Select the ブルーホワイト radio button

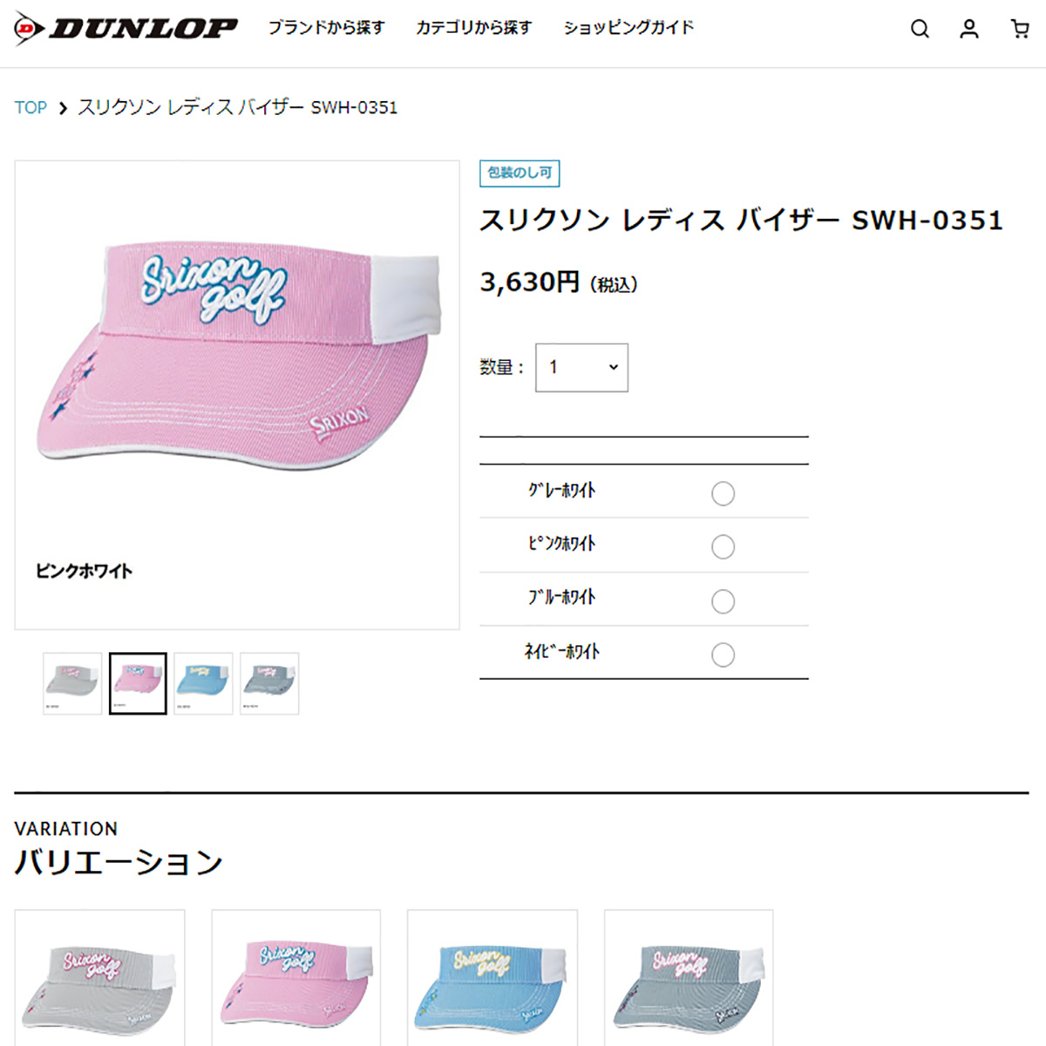click(723, 601)
